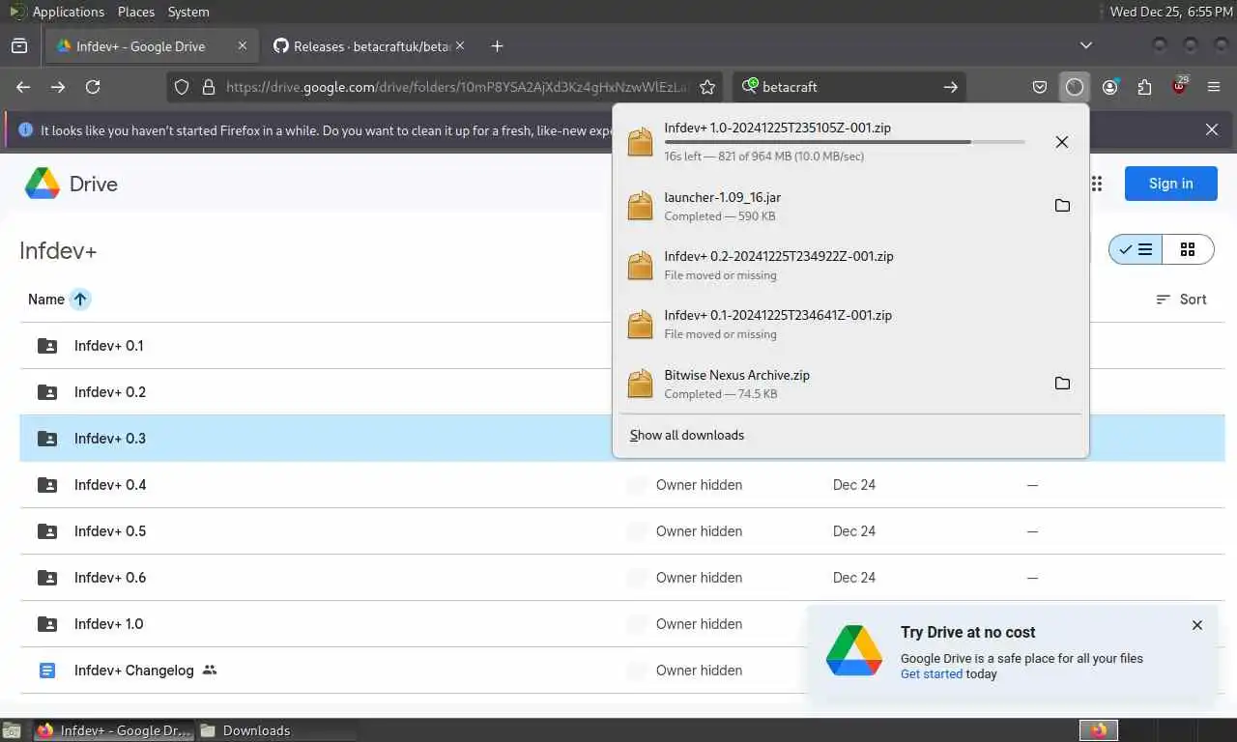Click launcher-1.09_16.jar file icon in downloads
The image size is (1237, 742).
point(641,206)
